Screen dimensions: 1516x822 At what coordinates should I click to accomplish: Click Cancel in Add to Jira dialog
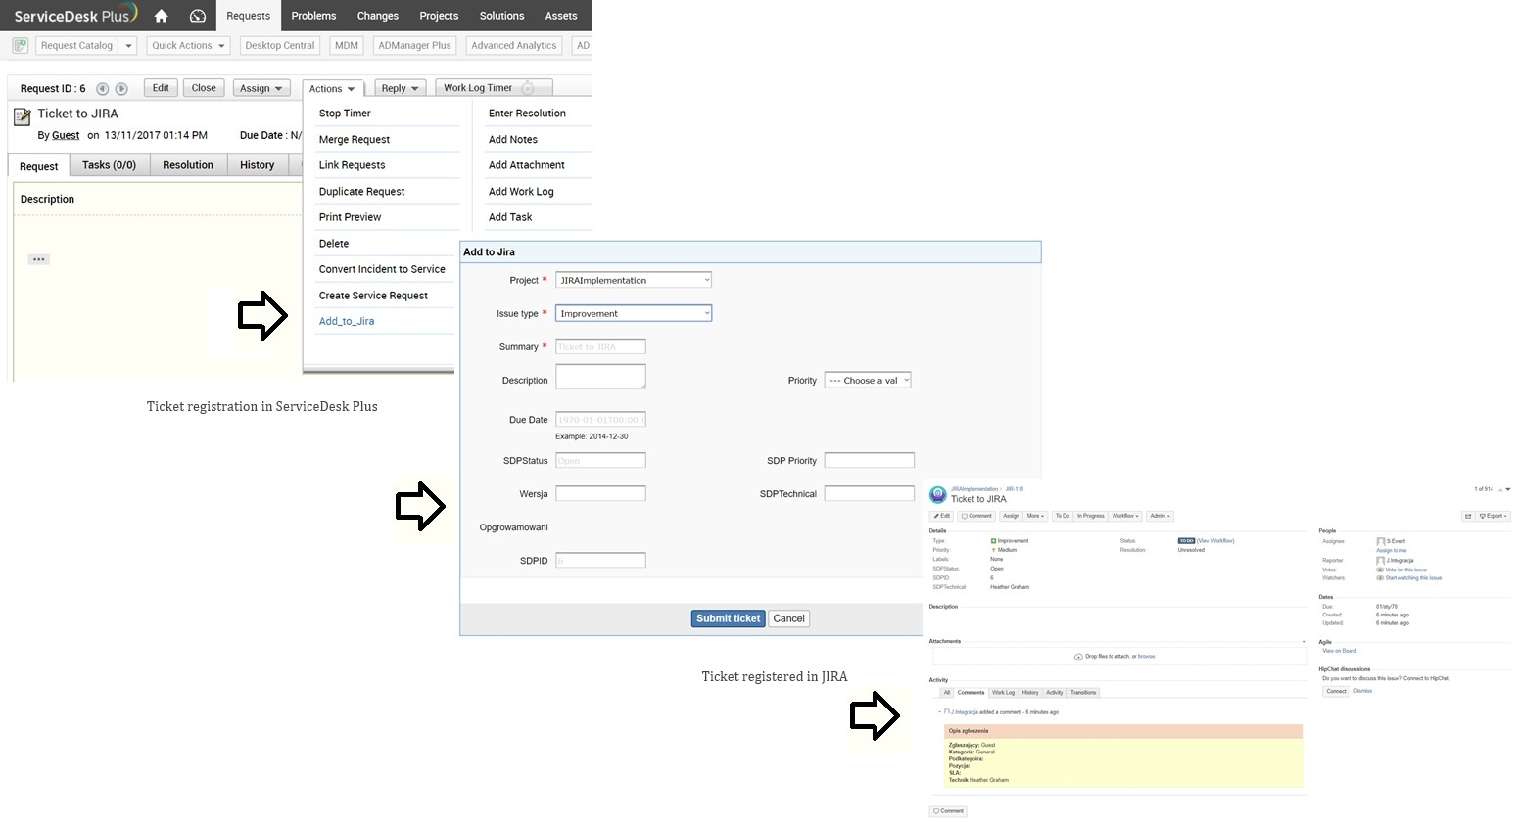[788, 618]
